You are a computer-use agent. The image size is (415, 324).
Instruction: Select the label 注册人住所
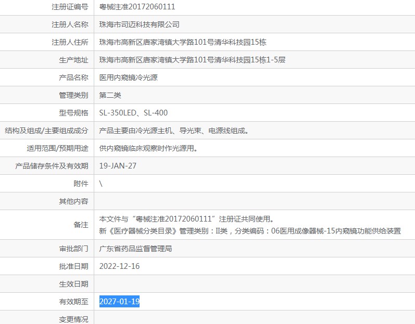pyautogui.click(x=70, y=42)
